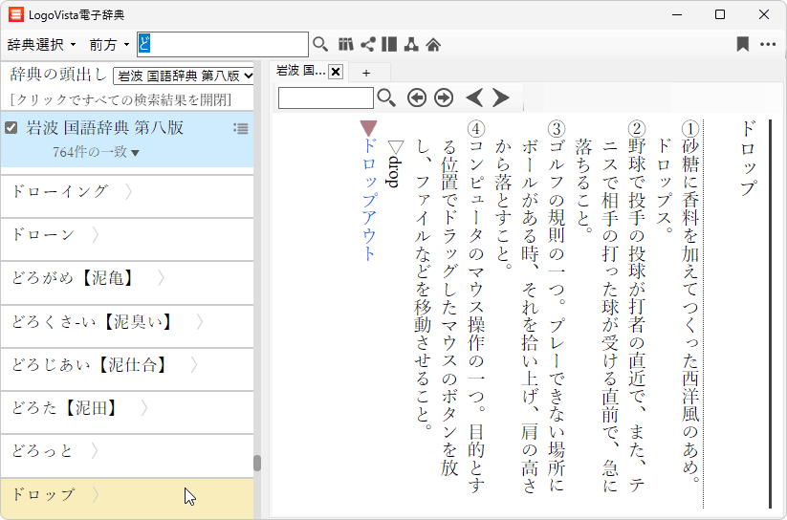Add a new tab with plus button

point(365,72)
